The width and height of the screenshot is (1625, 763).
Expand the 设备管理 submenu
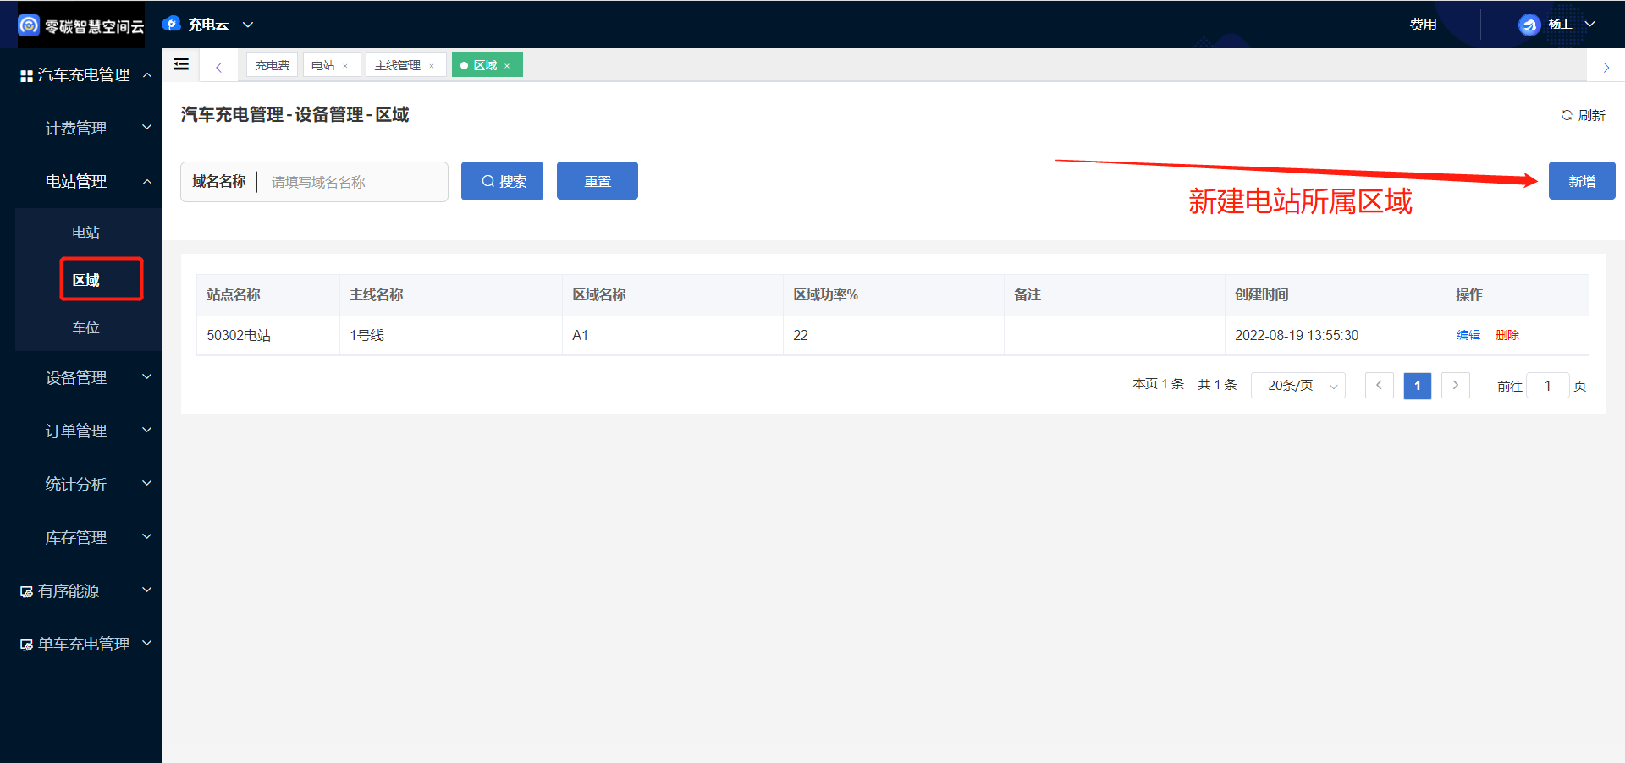click(x=147, y=377)
